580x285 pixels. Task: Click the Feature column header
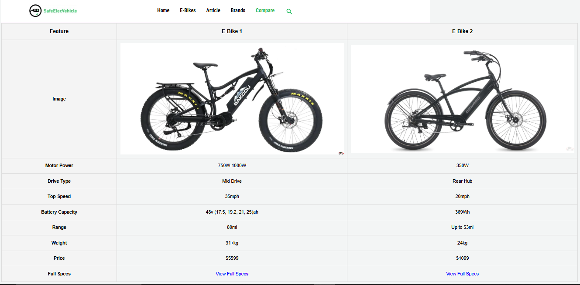(x=59, y=31)
